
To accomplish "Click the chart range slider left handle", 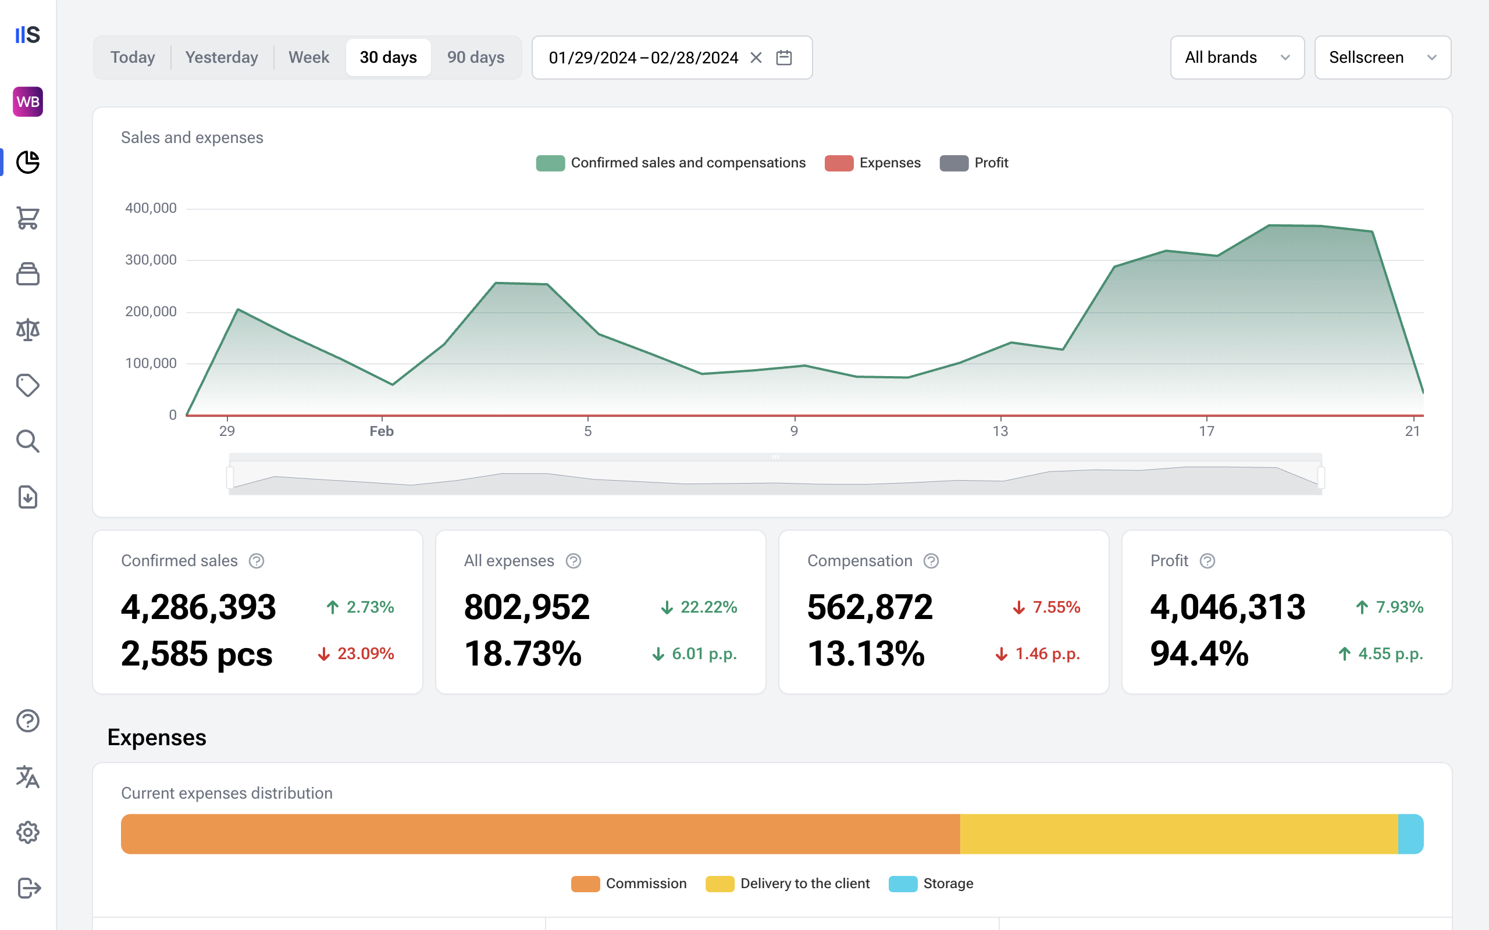I will tap(230, 477).
